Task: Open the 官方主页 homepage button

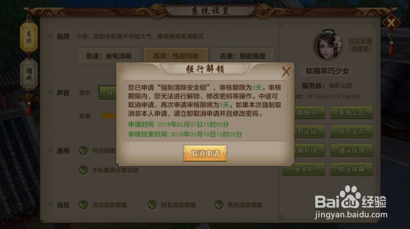Action: 352,131
